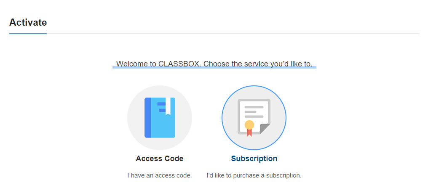Image resolution: width=428 pixels, height=196 pixels.
Task: Click the blue-outlined Subscription circle
Action: pyautogui.click(x=254, y=117)
